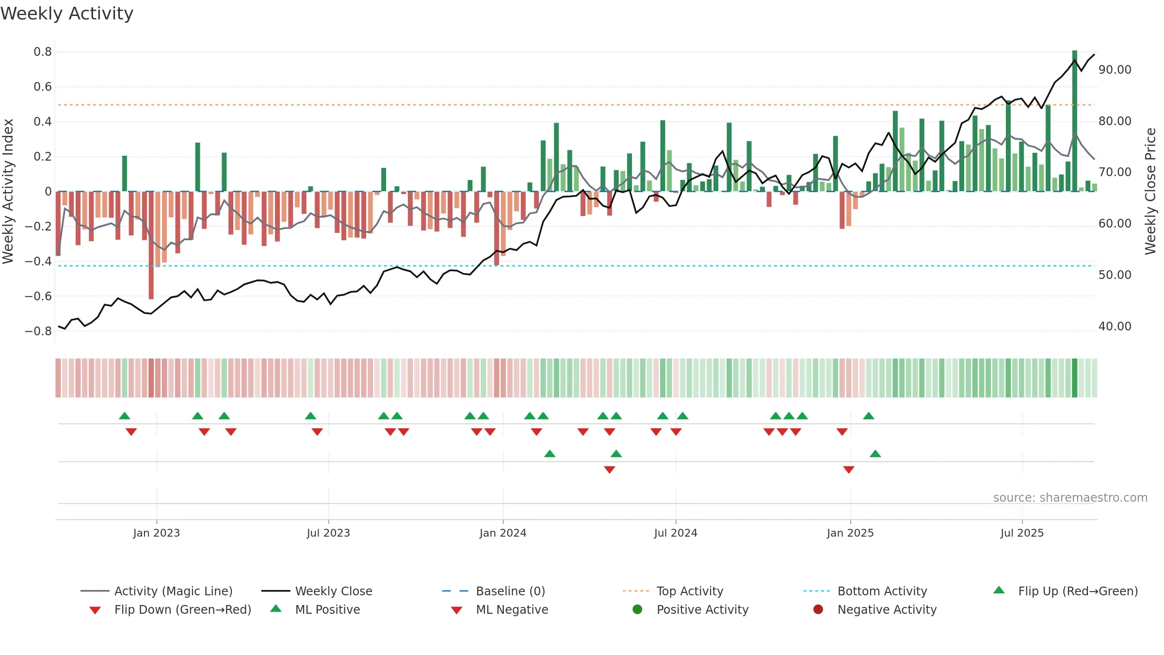Viewport: 1164px width, 655px height.
Task: Click the 'Jul 2023' axis label
Action: (x=328, y=533)
